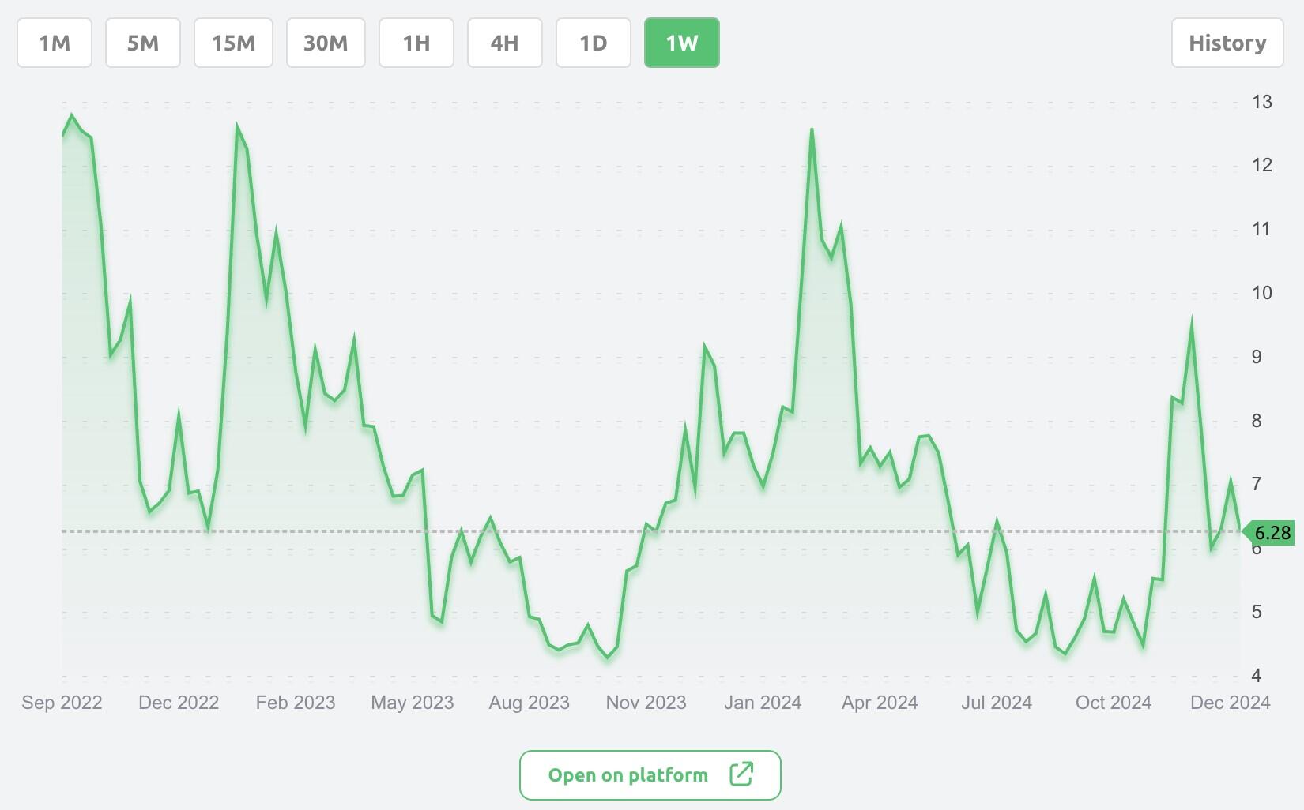Click the Open on platform button text
Viewport: 1304px width, 810px height.
[628, 775]
